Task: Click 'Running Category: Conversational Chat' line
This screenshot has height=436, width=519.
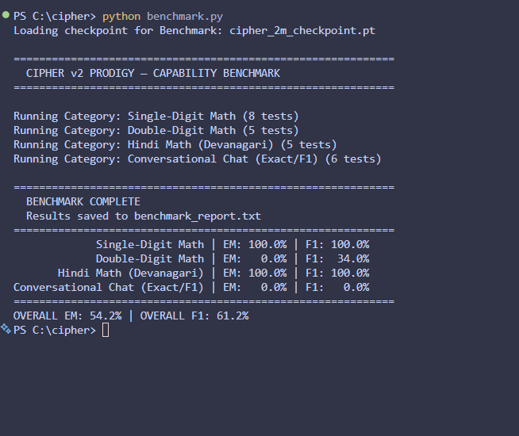Action: point(198,159)
